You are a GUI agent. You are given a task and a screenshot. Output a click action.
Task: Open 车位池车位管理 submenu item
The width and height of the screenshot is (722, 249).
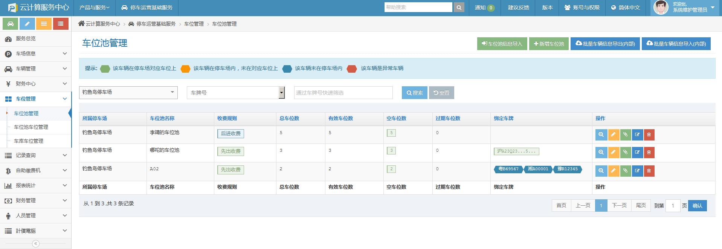coord(31,127)
